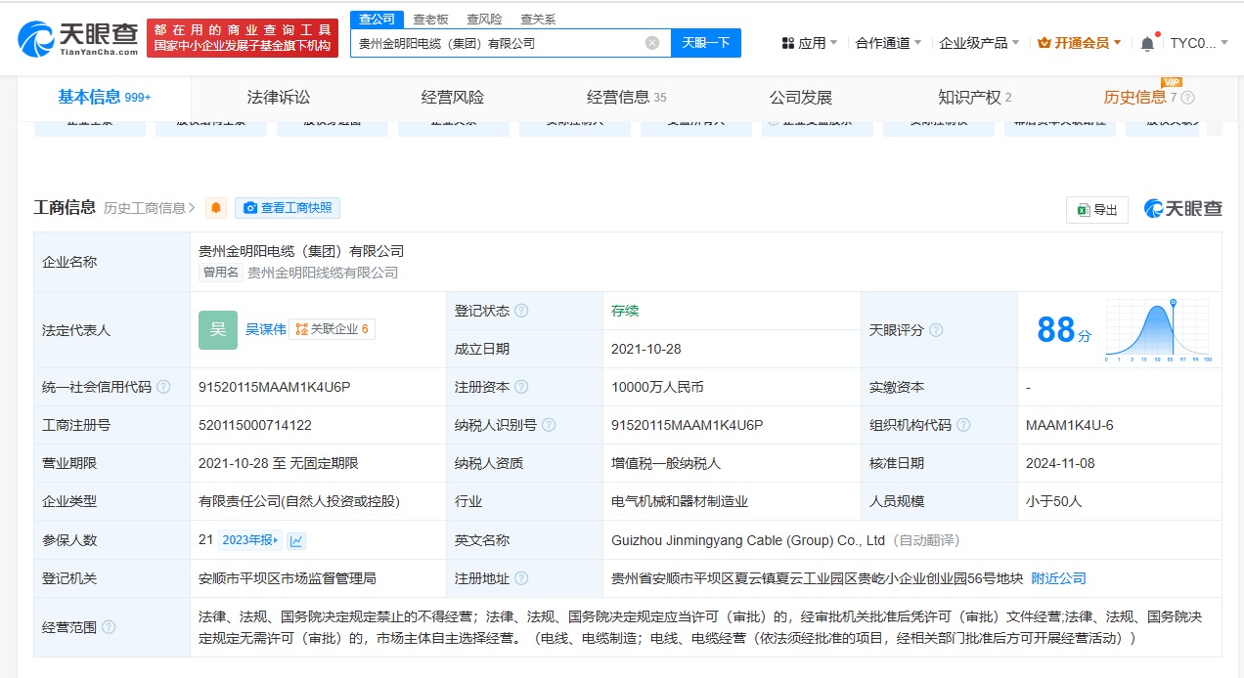Click the orange alert bell beside 历史工商信息
This screenshot has height=678, width=1244.
216,208
